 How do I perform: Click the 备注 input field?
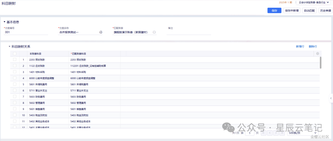(188, 32)
